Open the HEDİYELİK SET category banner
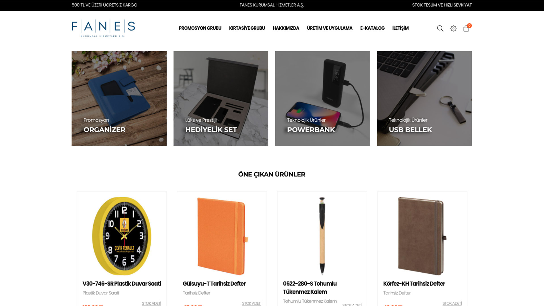 [221, 98]
